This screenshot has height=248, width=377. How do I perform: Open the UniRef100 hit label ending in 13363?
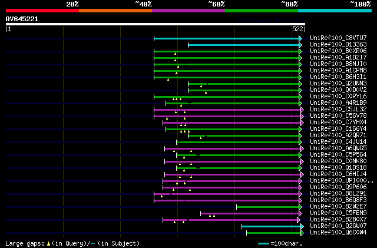point(338,44)
